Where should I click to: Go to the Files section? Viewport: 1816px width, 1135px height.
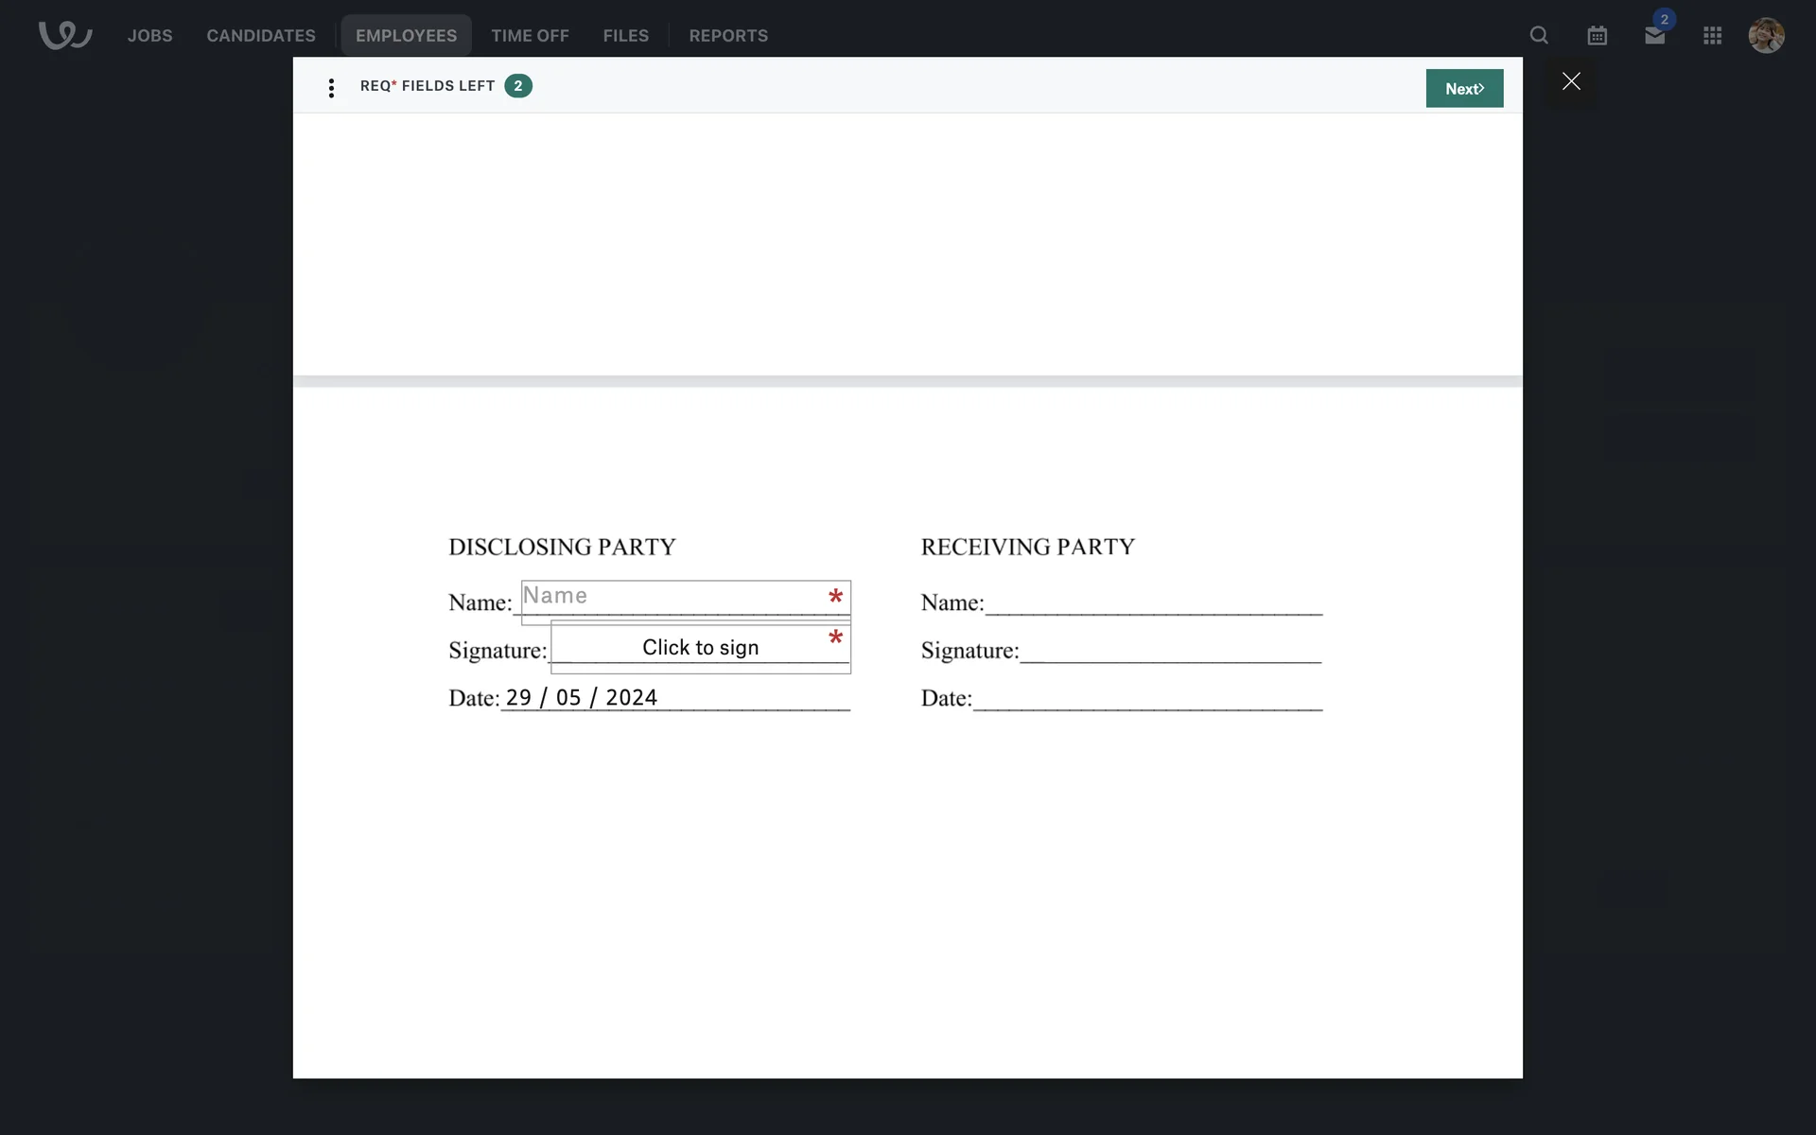coord(625,35)
